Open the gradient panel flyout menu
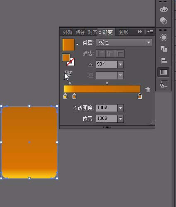Screen dimensions: 176x207 (150, 32)
